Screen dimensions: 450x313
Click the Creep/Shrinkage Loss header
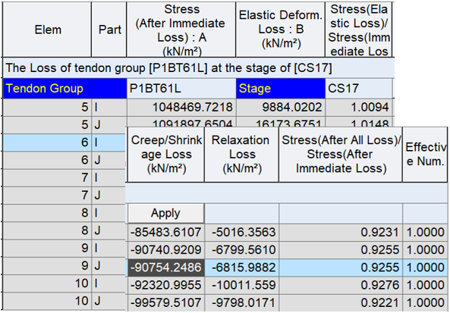pos(166,154)
